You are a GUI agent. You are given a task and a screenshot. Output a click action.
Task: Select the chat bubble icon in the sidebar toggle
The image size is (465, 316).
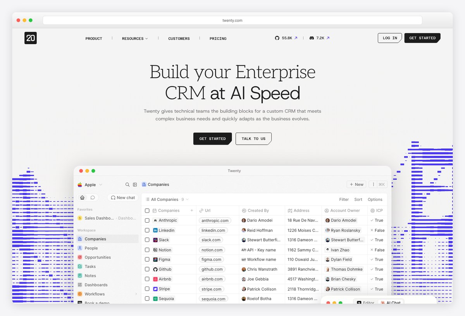(93, 197)
